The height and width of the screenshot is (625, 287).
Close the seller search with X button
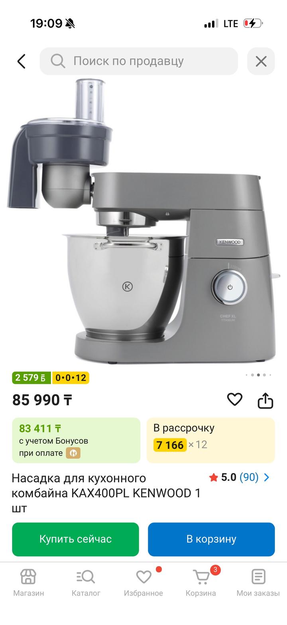pos(261,61)
